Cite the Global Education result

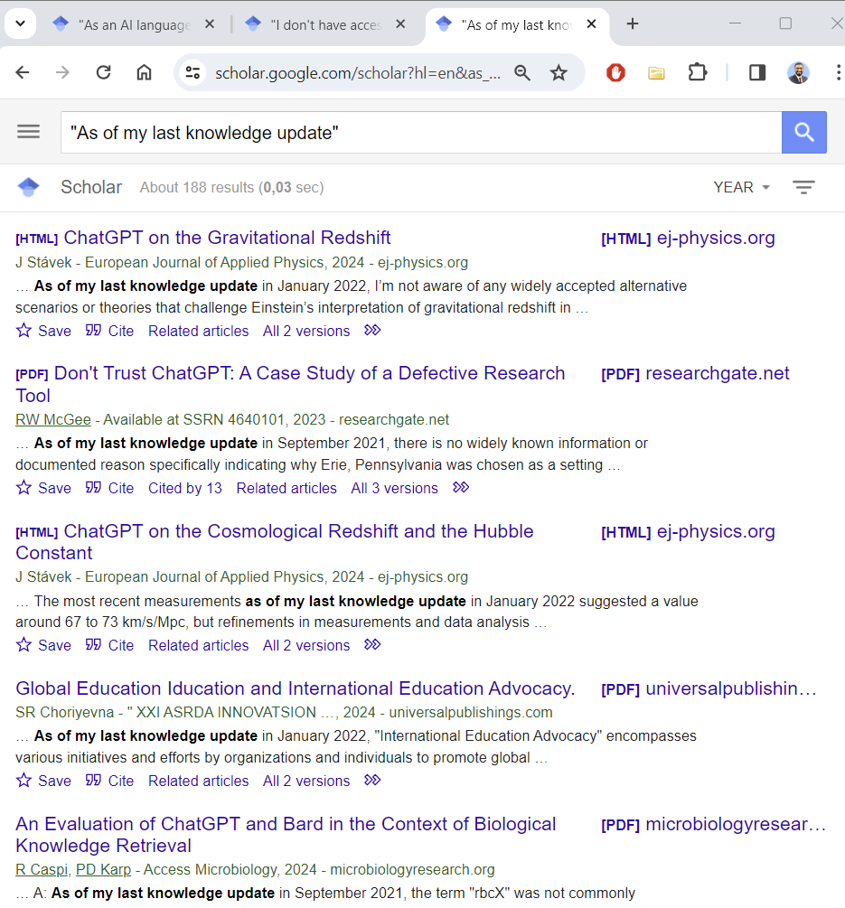point(109,780)
